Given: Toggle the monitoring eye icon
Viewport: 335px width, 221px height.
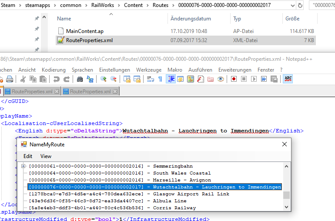Looking at the screenshot, I should (221, 79).
